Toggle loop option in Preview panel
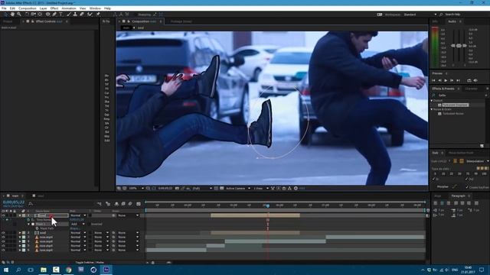 469,80
